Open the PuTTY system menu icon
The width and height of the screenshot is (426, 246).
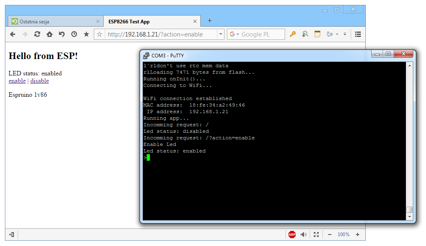[x=146, y=55]
